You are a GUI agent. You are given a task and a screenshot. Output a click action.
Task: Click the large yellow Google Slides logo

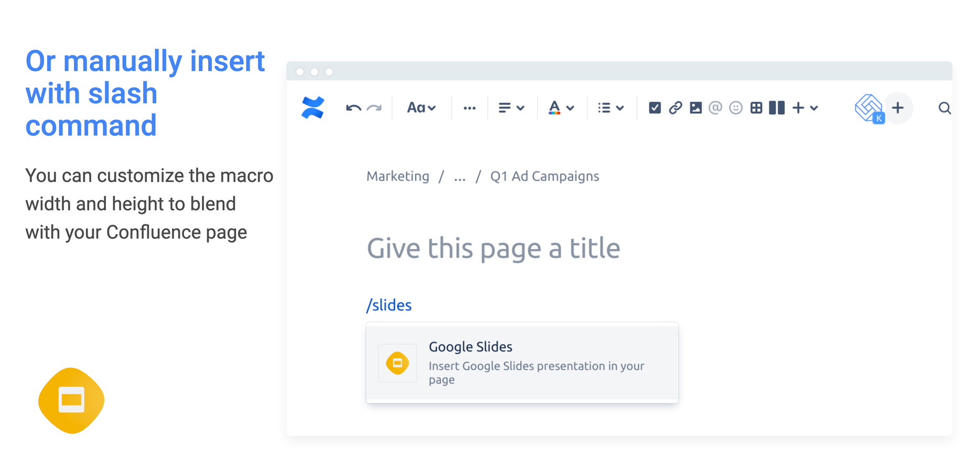coord(71,401)
